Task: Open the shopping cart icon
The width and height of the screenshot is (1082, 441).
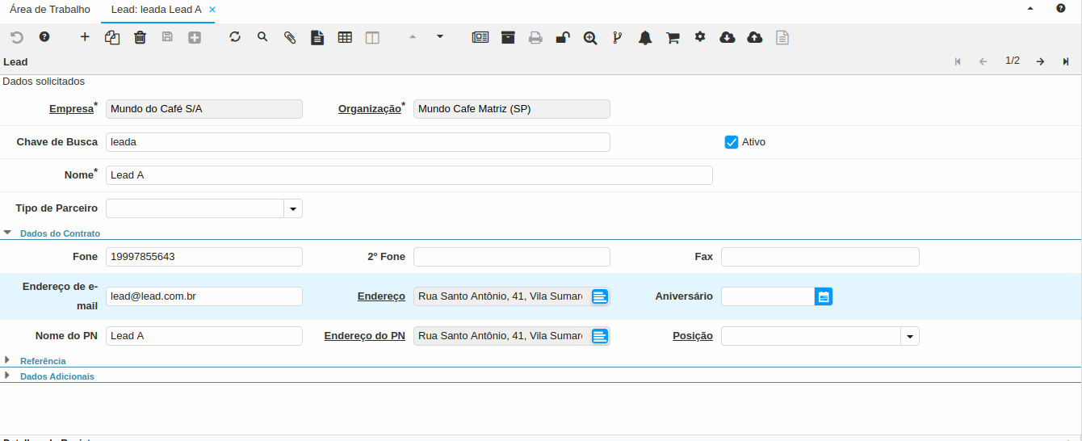Action: (673, 37)
